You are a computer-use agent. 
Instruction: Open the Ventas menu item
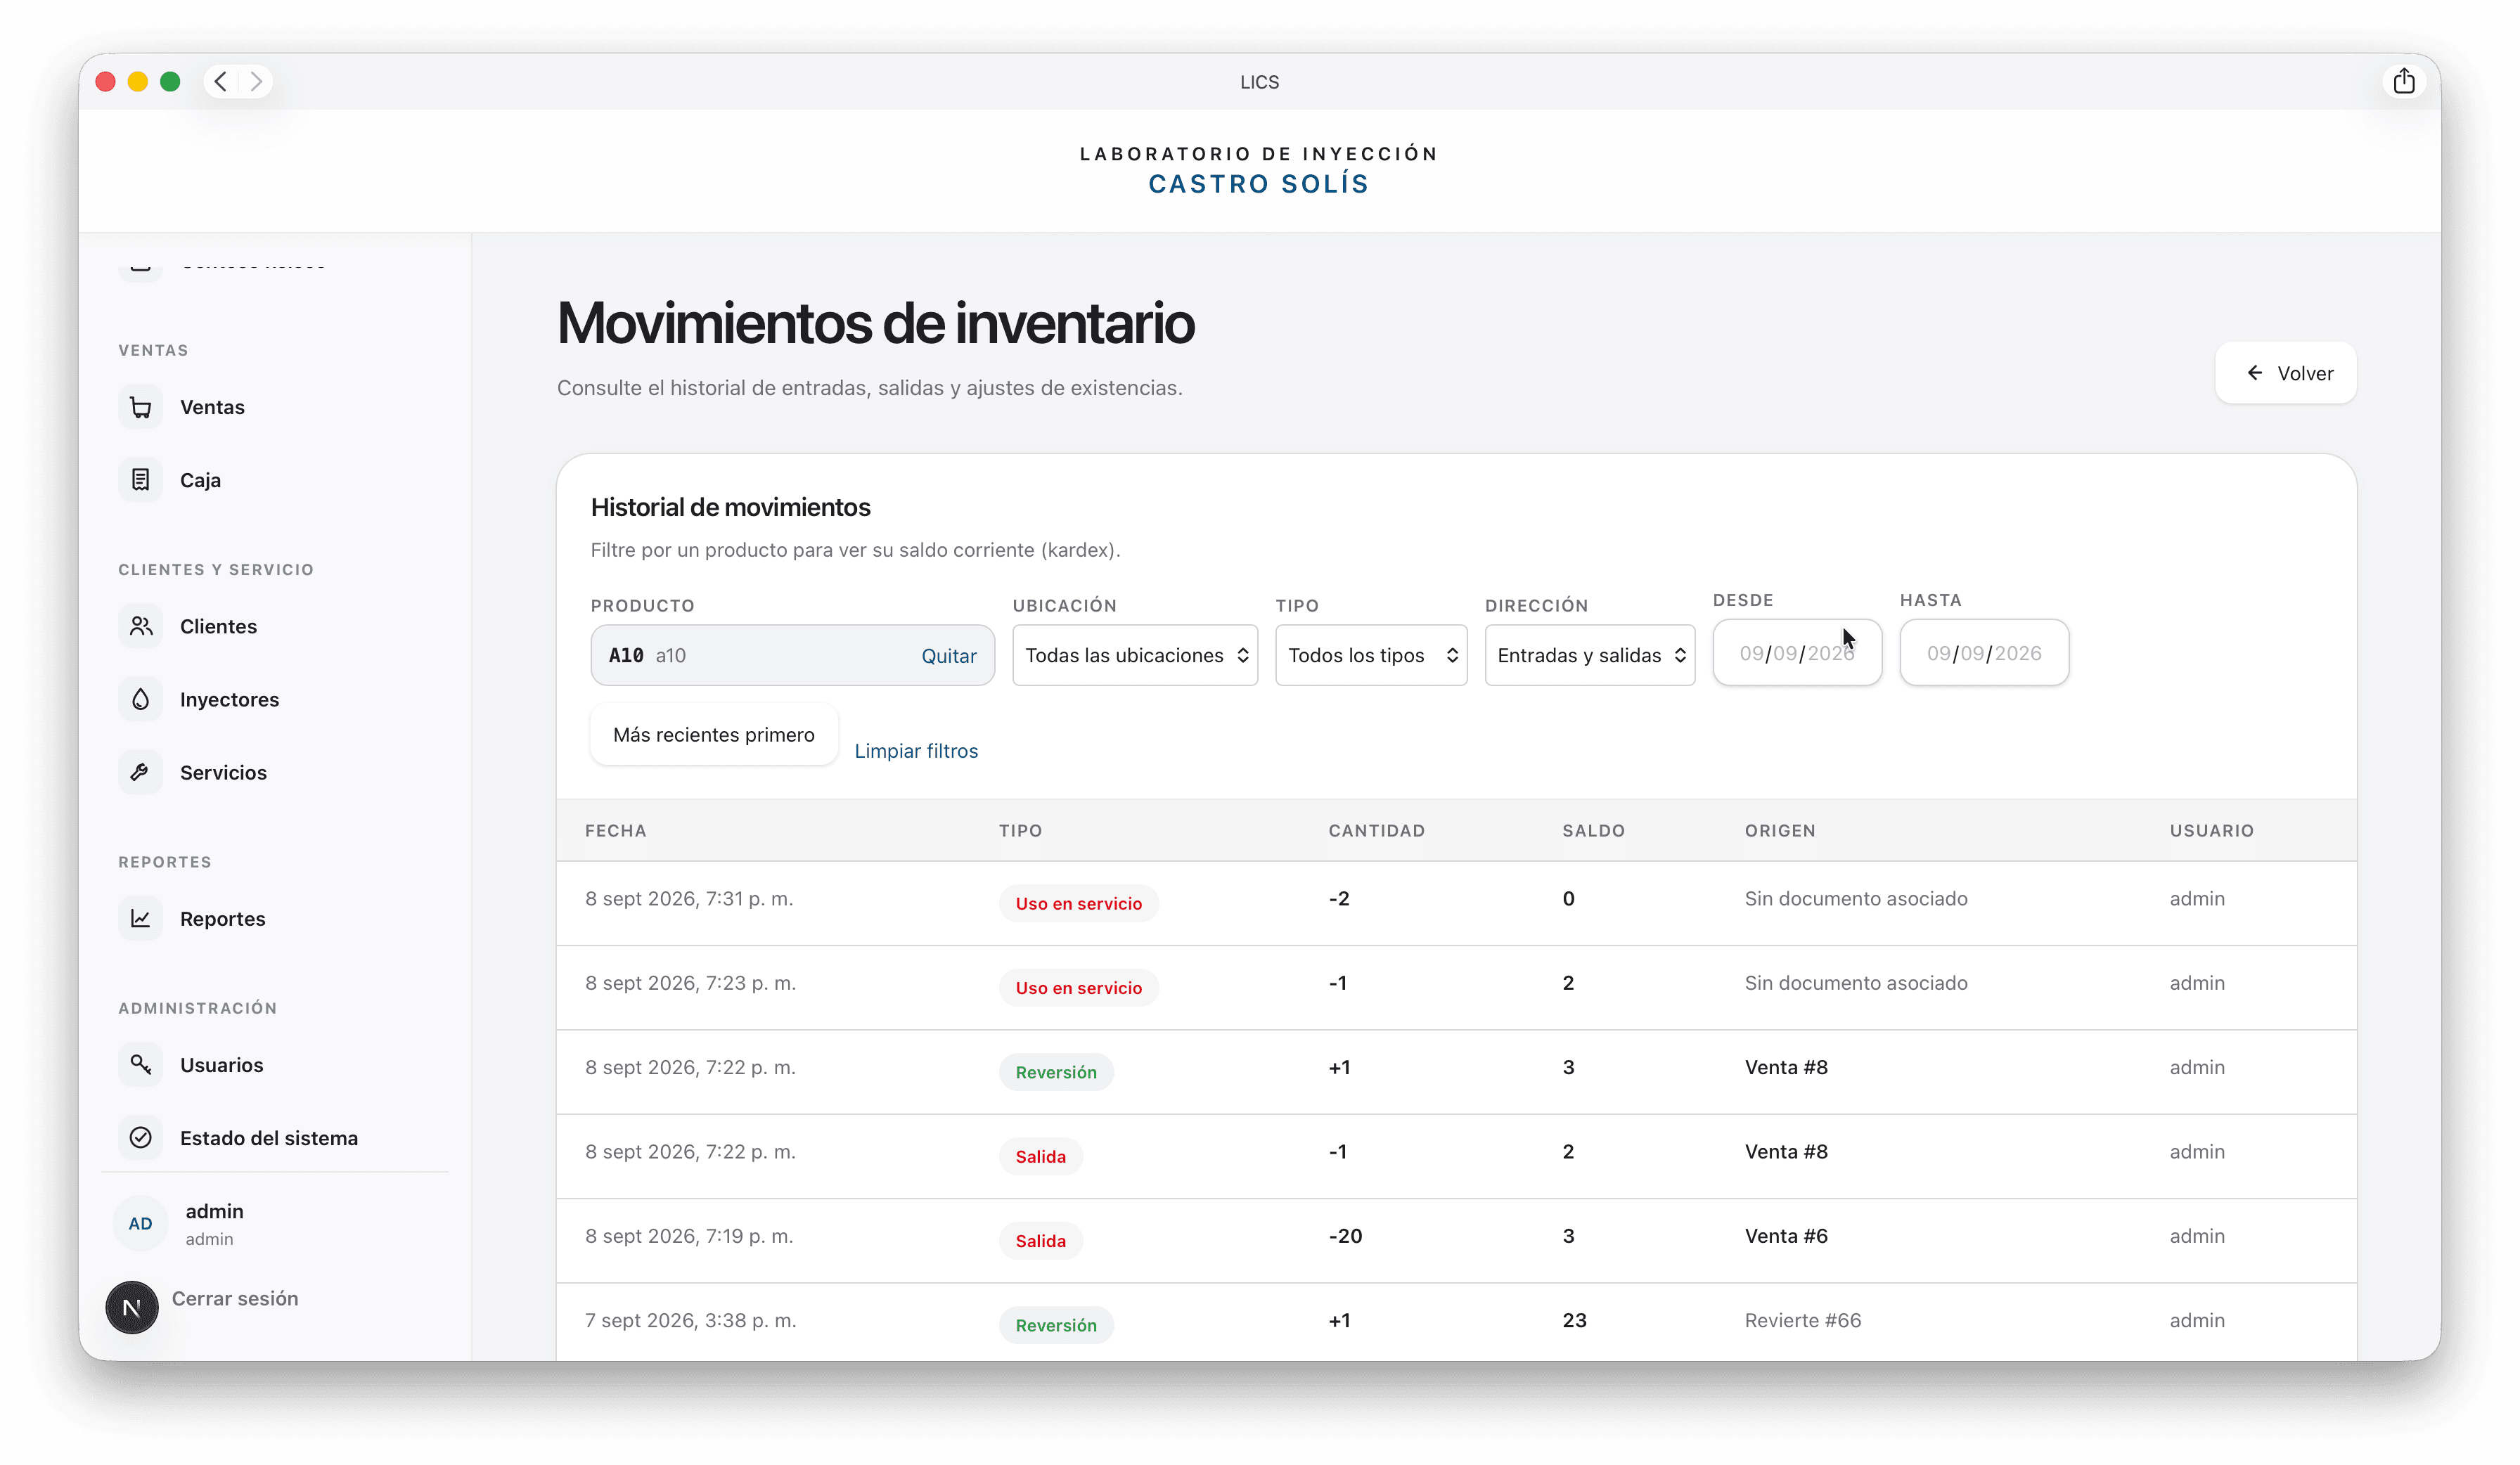pos(212,407)
